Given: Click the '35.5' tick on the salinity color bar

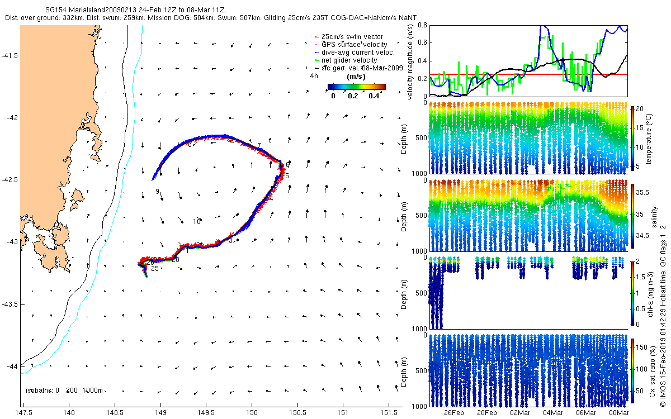Looking at the screenshot, I should [x=643, y=192].
